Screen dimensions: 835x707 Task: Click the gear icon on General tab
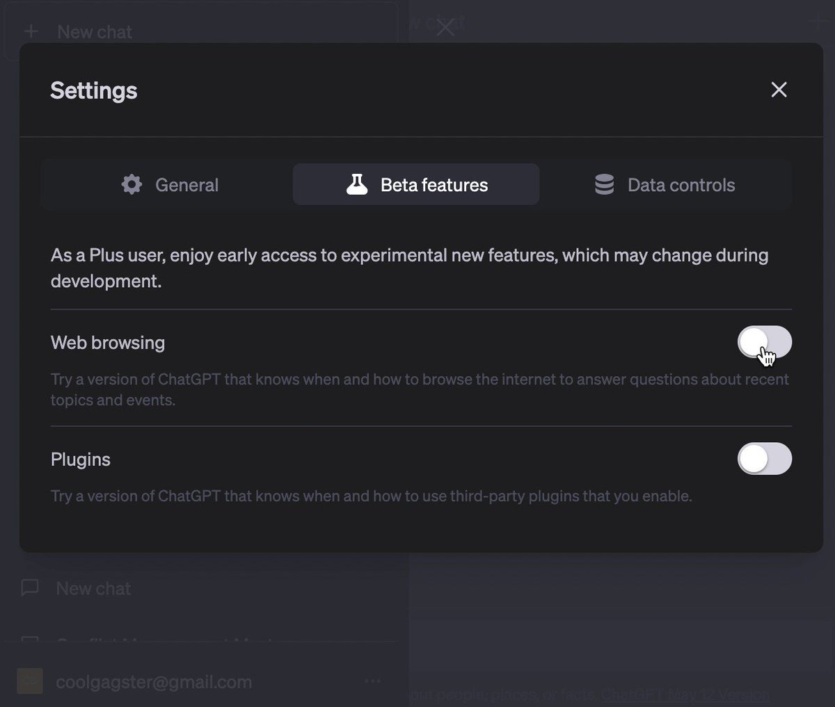[x=132, y=184]
